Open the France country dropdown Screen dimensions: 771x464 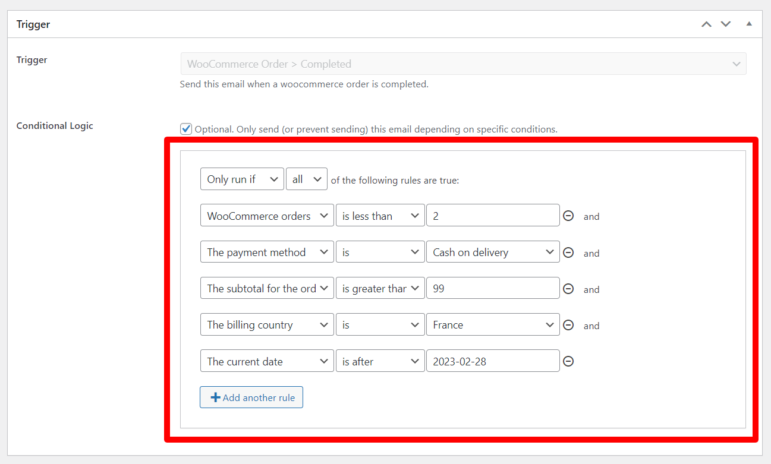(492, 324)
